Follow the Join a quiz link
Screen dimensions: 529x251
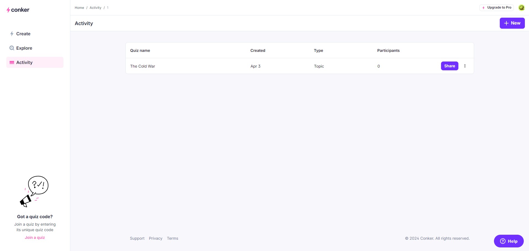(35, 237)
